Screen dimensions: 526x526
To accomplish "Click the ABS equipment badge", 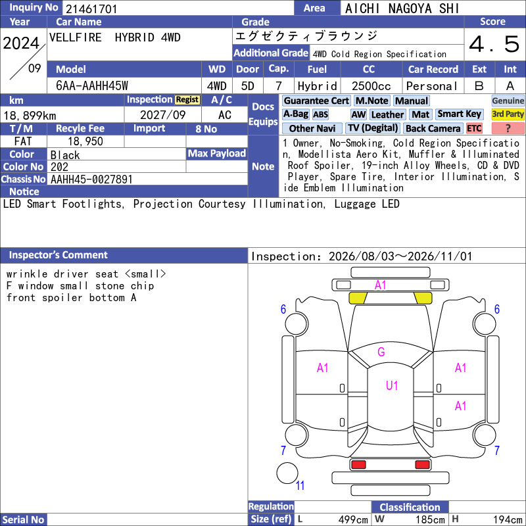I will point(320,114).
